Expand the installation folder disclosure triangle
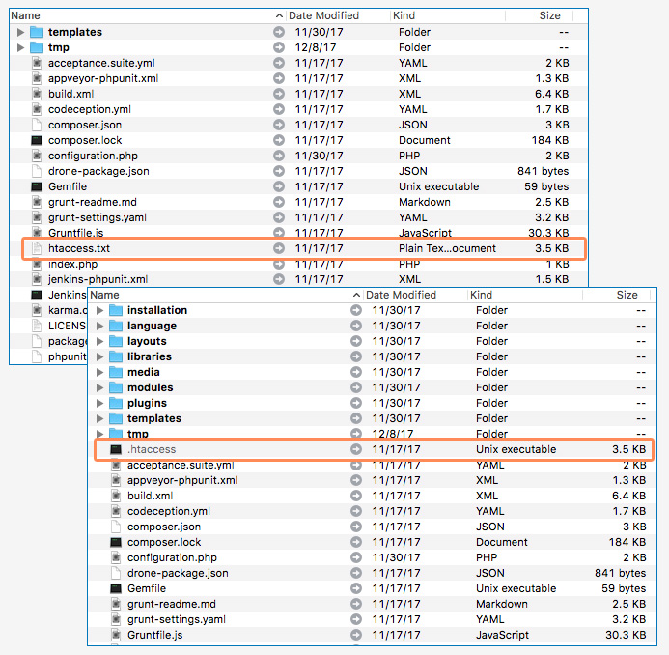The image size is (669, 655). [x=99, y=310]
